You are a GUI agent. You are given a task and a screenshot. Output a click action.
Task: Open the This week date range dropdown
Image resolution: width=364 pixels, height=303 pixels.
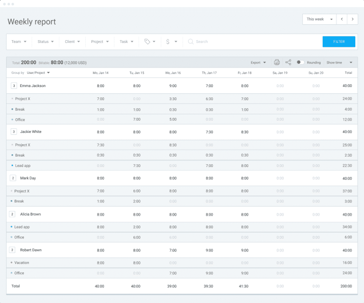[x=320, y=19]
